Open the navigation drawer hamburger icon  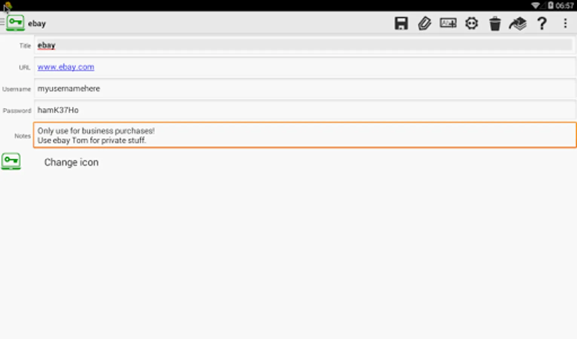(2, 22)
